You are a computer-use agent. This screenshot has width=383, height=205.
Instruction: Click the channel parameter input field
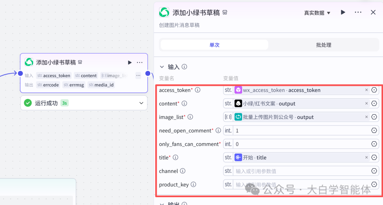point(302,171)
